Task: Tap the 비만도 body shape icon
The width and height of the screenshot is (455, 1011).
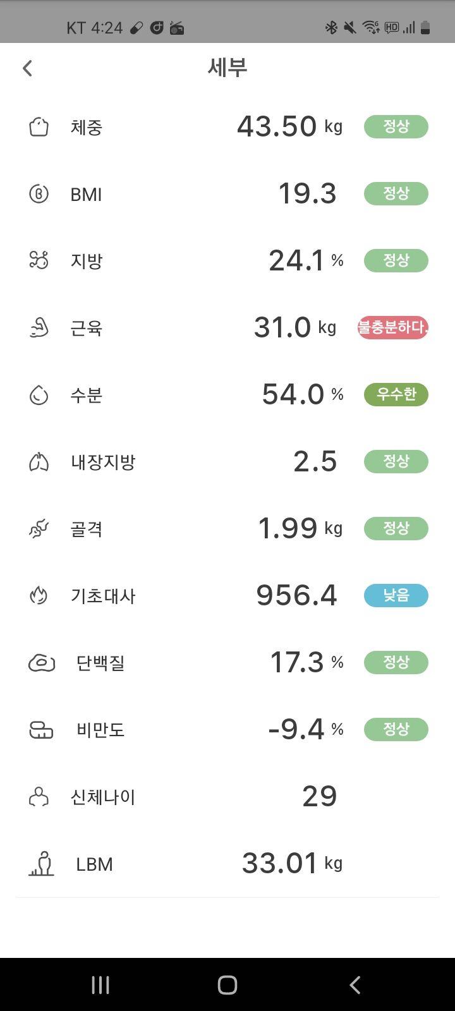Action: [x=42, y=730]
